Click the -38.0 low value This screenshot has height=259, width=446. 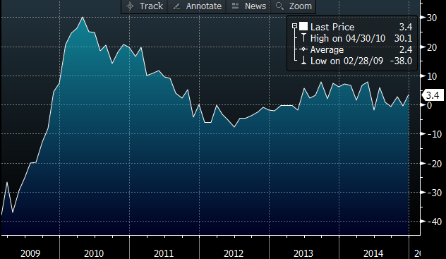(x=401, y=61)
